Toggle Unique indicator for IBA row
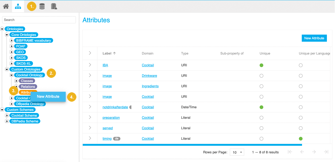The image size is (335, 162). point(261,65)
